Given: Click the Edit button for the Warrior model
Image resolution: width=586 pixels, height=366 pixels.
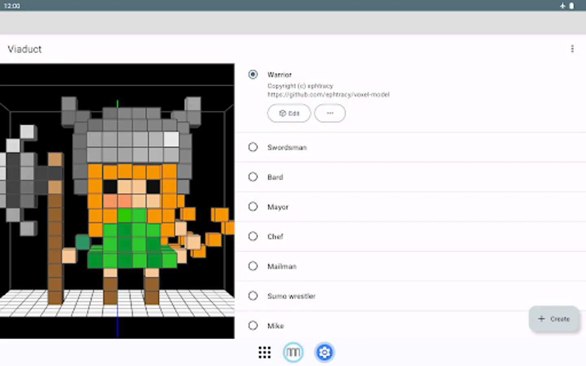Looking at the screenshot, I should coord(289,113).
